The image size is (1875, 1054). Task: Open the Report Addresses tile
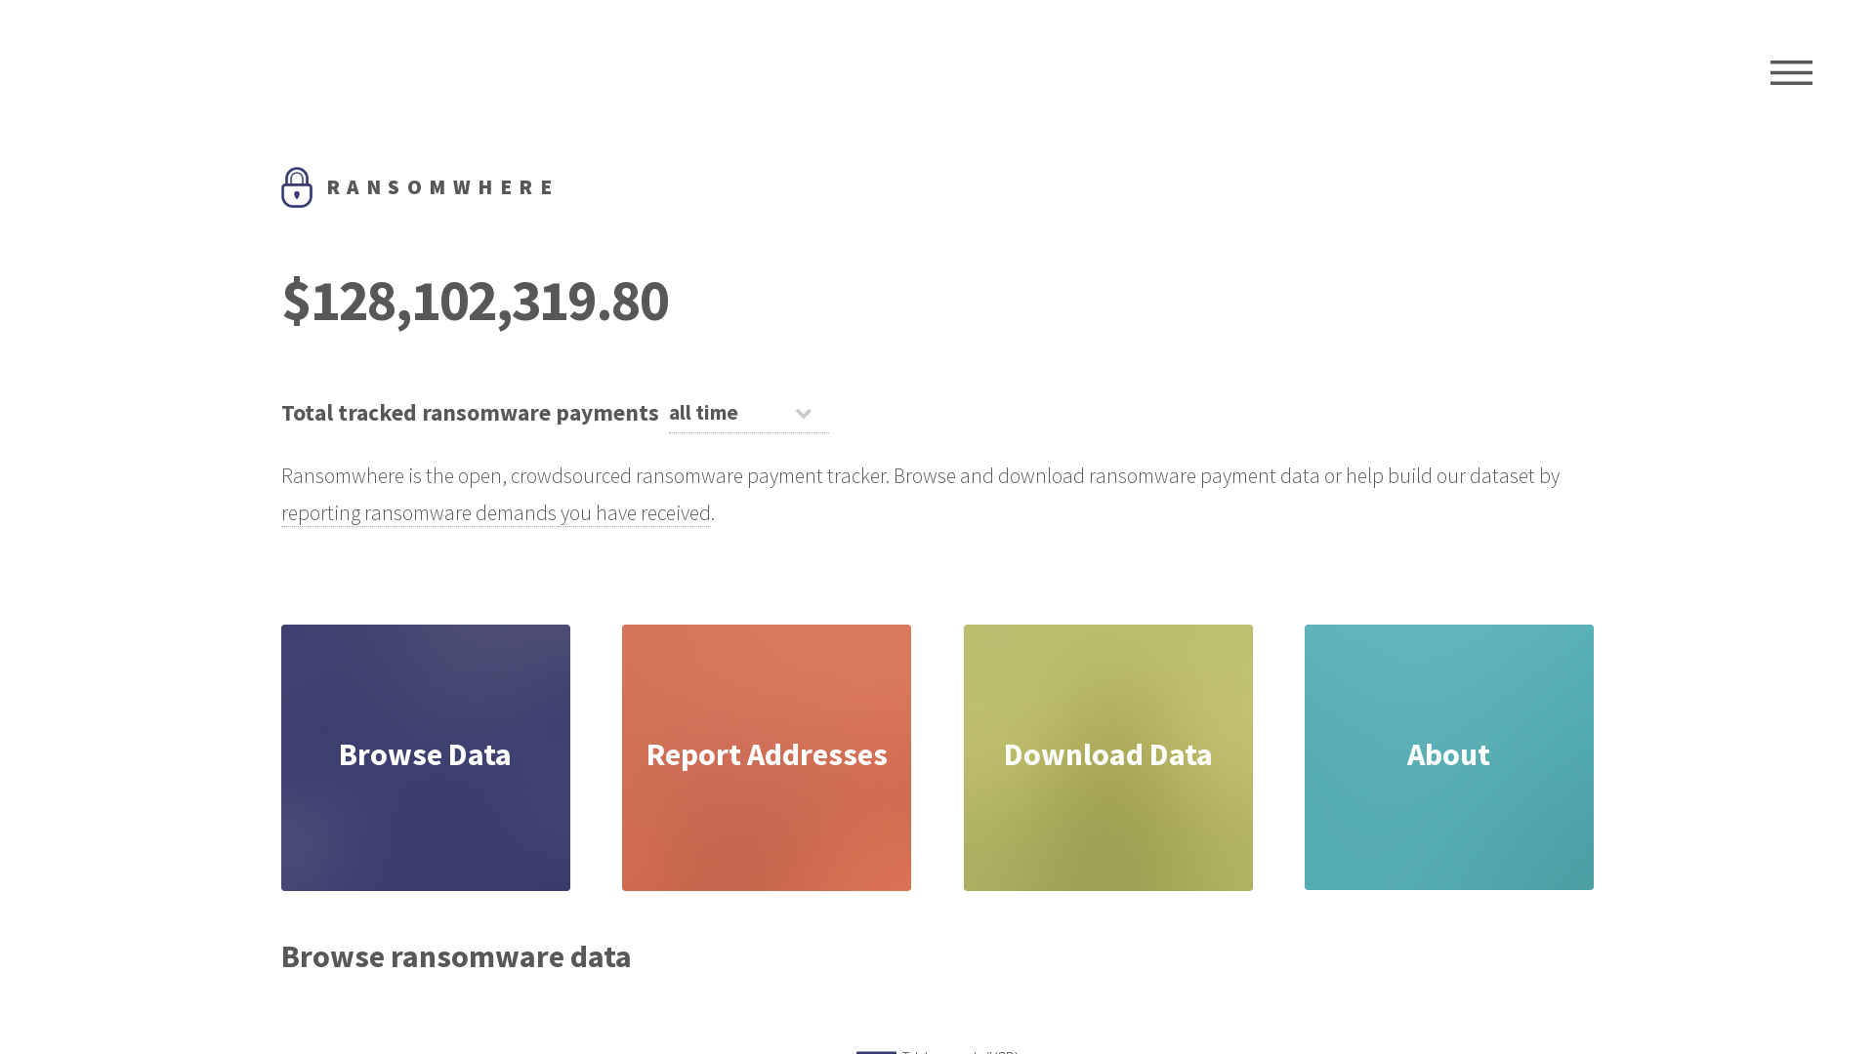point(767,757)
